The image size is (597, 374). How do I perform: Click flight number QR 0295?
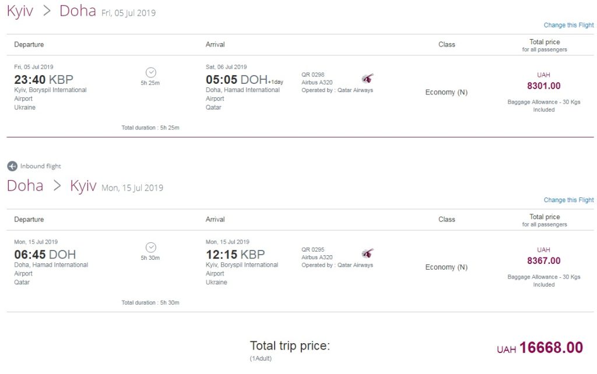312,249
